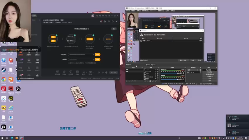This screenshot has width=249, height=140.
Task: Add a new scene in OBS Scenes panel
Action: [x=127, y=81]
